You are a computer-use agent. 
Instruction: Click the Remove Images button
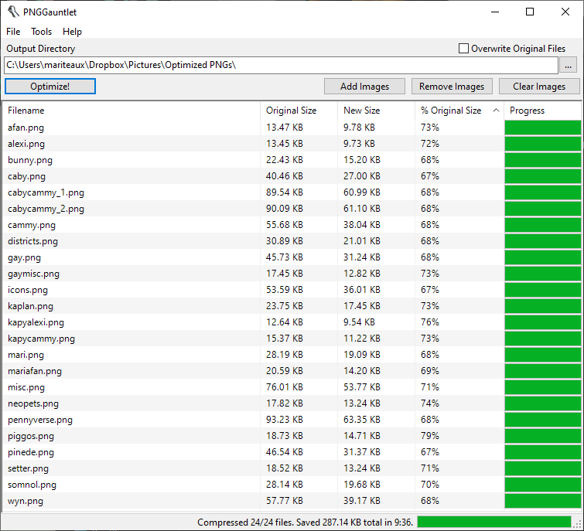453,87
